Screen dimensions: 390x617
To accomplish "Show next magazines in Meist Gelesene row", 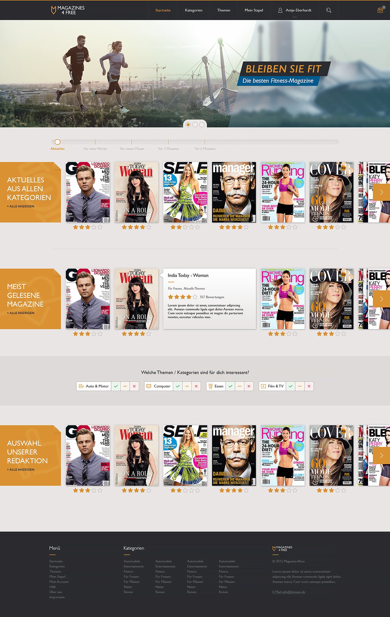I will (381, 299).
